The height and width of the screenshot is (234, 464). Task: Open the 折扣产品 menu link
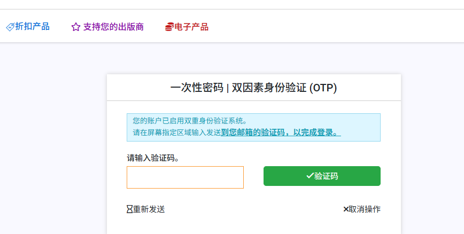[x=32, y=27]
